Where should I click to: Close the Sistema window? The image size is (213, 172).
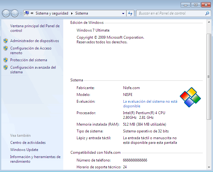(206, 5)
